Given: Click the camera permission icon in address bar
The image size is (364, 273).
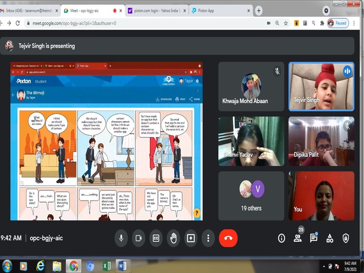Looking at the screenshot, I should tap(269, 23).
